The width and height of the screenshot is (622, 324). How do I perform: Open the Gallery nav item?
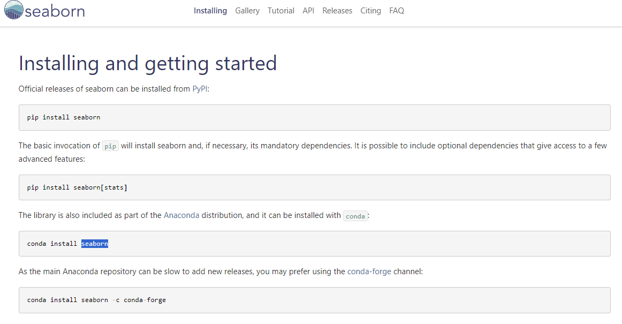[247, 11]
